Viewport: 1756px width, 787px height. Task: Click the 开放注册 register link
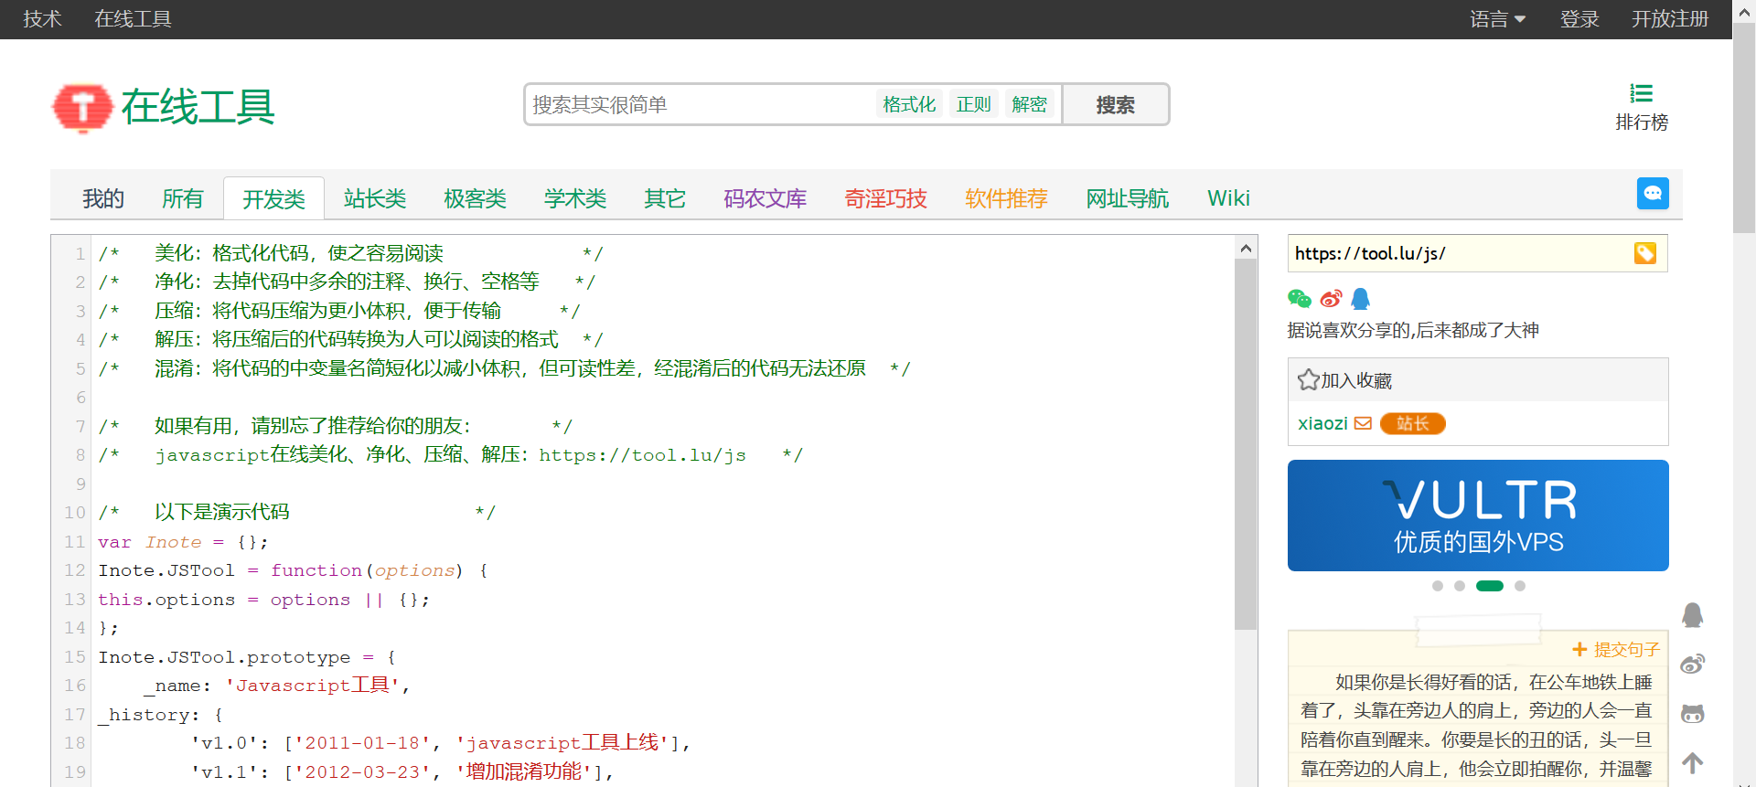pos(1670,19)
